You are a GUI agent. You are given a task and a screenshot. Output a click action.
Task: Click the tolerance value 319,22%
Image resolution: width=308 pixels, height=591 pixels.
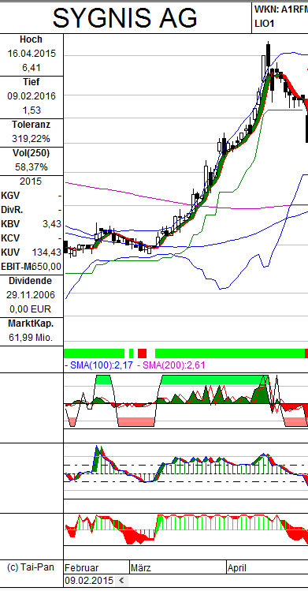point(32,139)
